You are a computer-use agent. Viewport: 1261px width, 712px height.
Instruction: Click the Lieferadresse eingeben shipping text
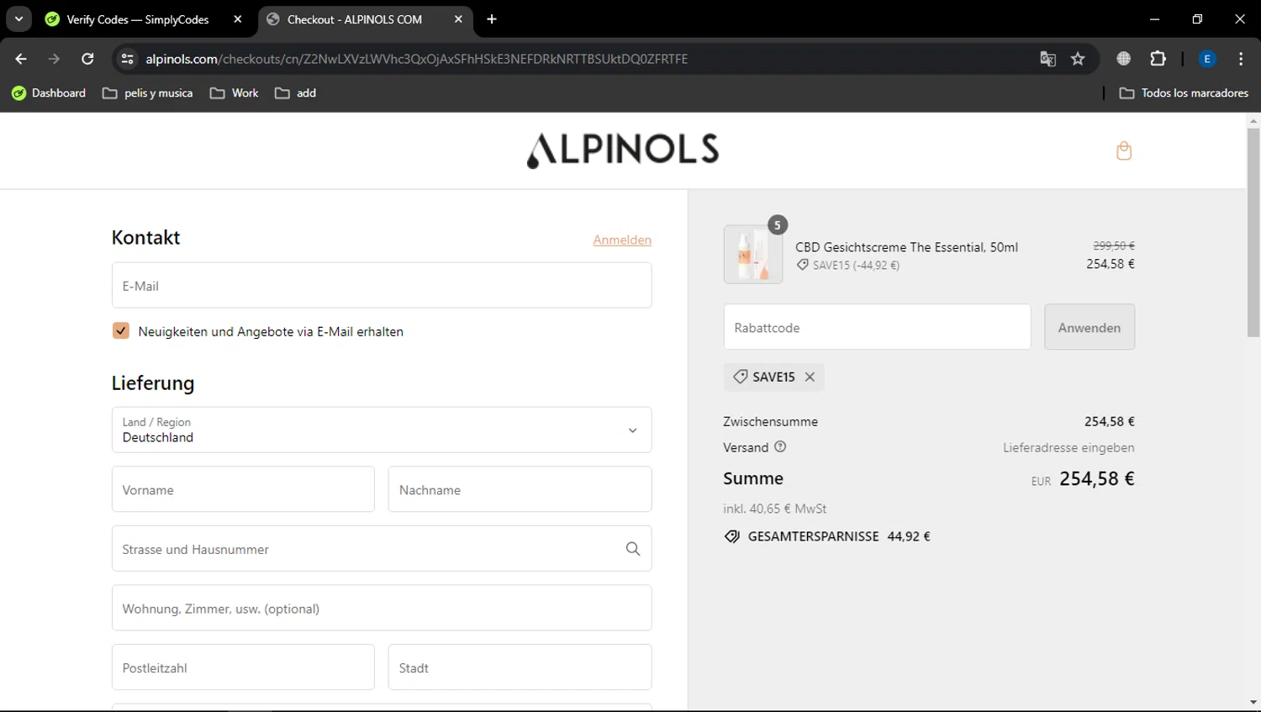[1068, 447]
